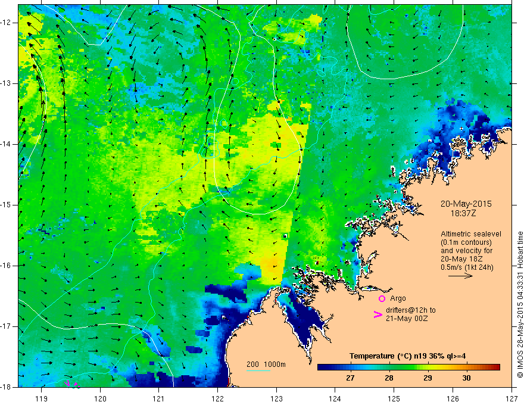Click longitude axis label 120

(100, 398)
